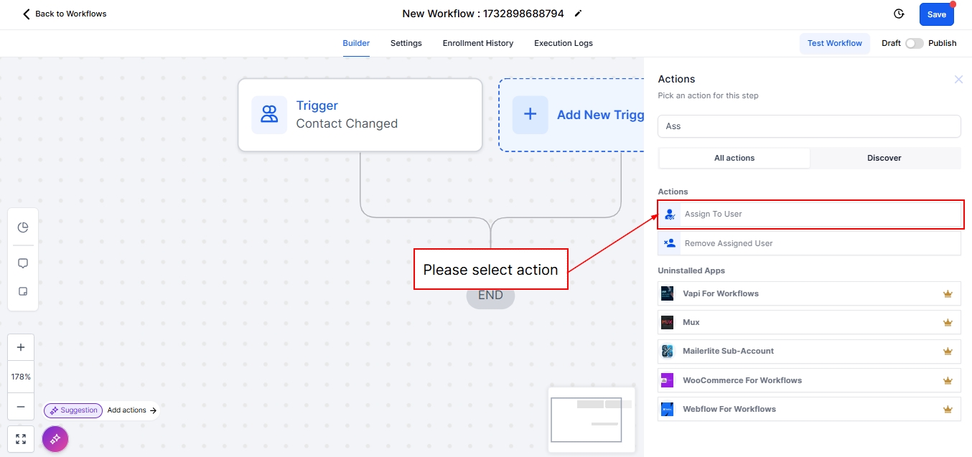The width and height of the screenshot is (972, 457).
Task: Open version history clock icon
Action: (899, 14)
